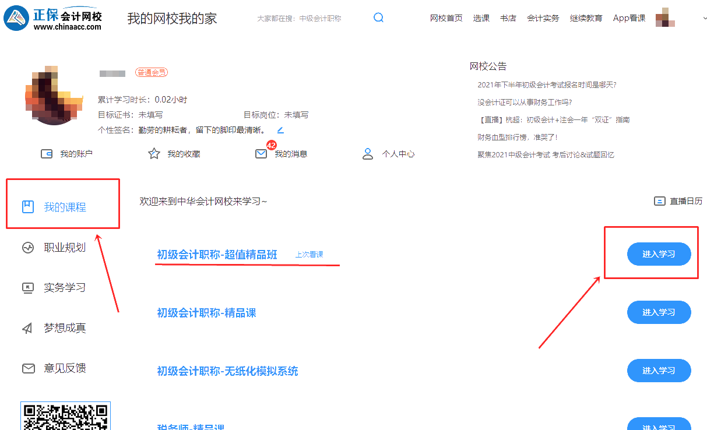The image size is (707, 430).
Task: Open My Account wallet icon
Action: pyautogui.click(x=47, y=154)
